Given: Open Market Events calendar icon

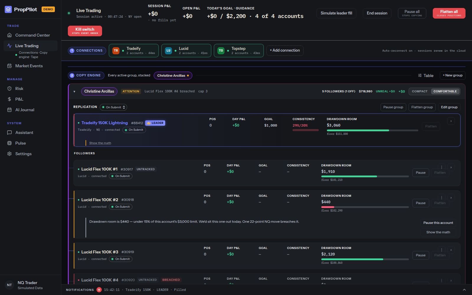Looking at the screenshot, I should pyautogui.click(x=9, y=66).
